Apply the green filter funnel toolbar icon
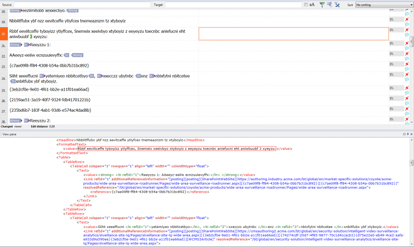Screen dimensions: 414x247 click(x=322, y=4)
